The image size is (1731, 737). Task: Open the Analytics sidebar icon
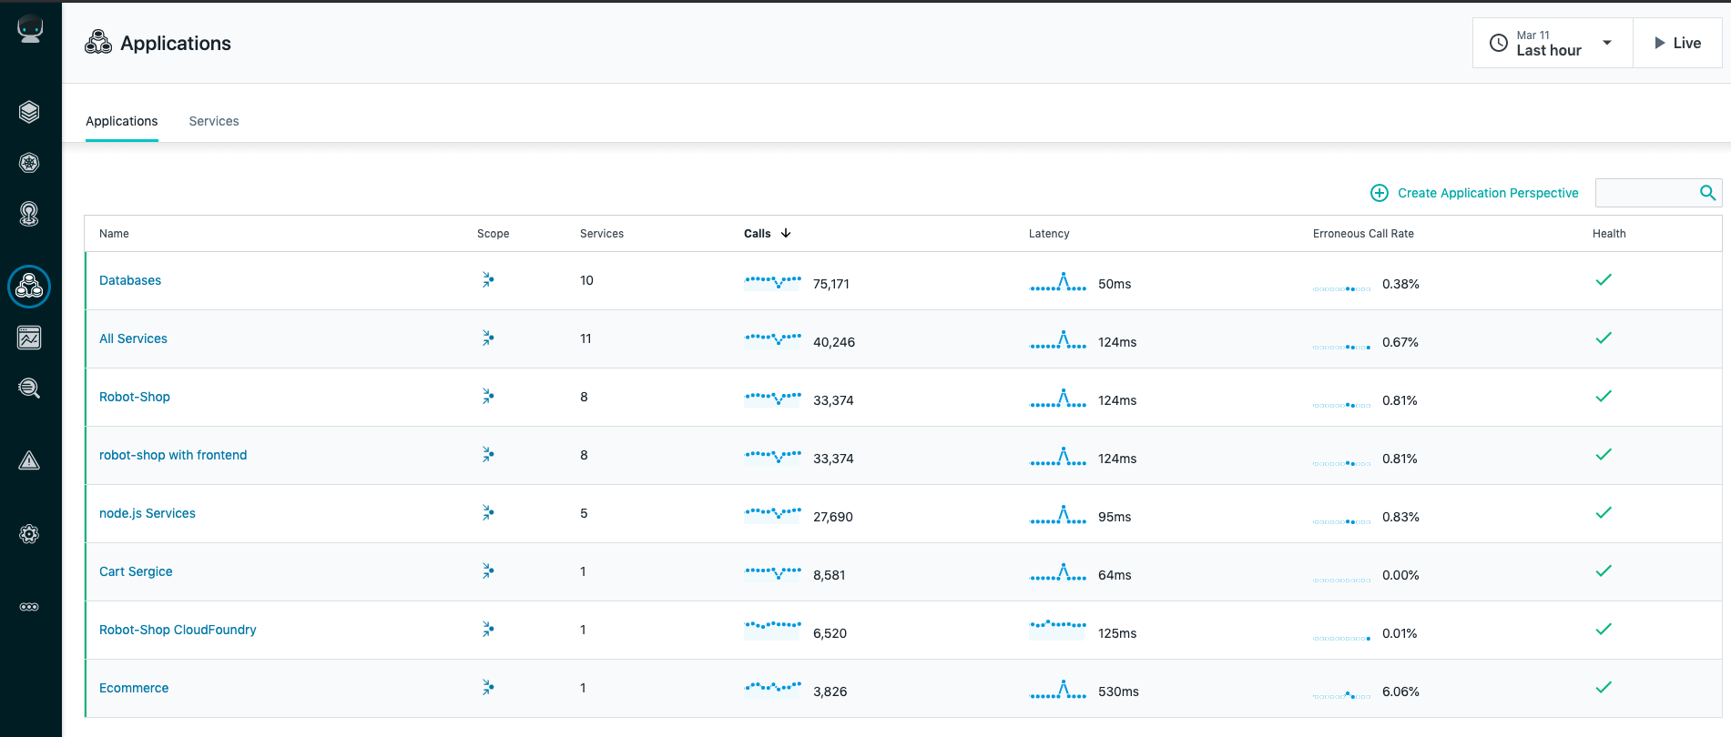point(29,389)
